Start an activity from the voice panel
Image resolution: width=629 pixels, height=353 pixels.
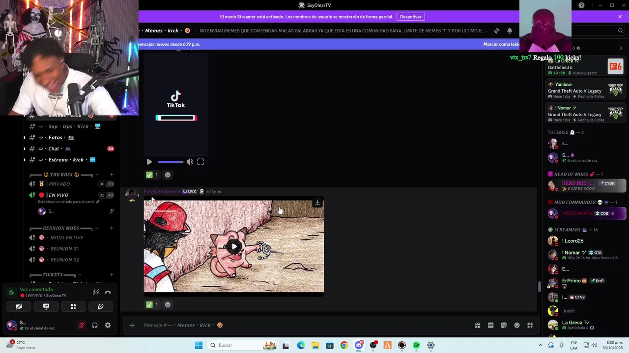click(73, 306)
